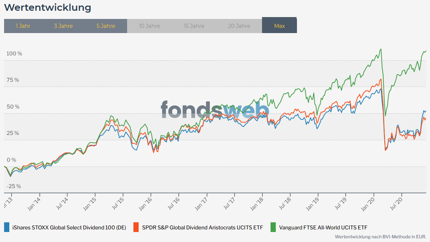Show the Max time range
This screenshot has width=430, height=242.
[279, 26]
